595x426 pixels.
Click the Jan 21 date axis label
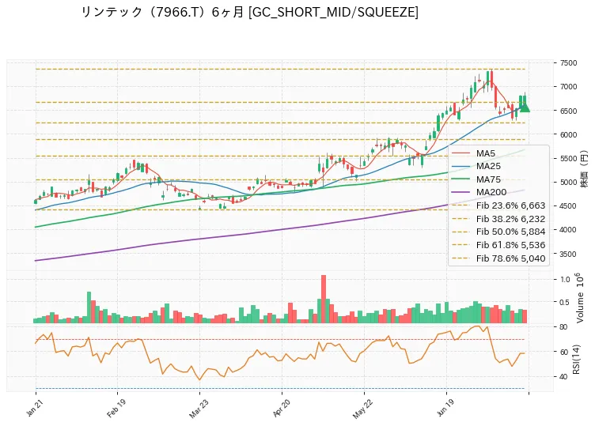click(x=34, y=407)
